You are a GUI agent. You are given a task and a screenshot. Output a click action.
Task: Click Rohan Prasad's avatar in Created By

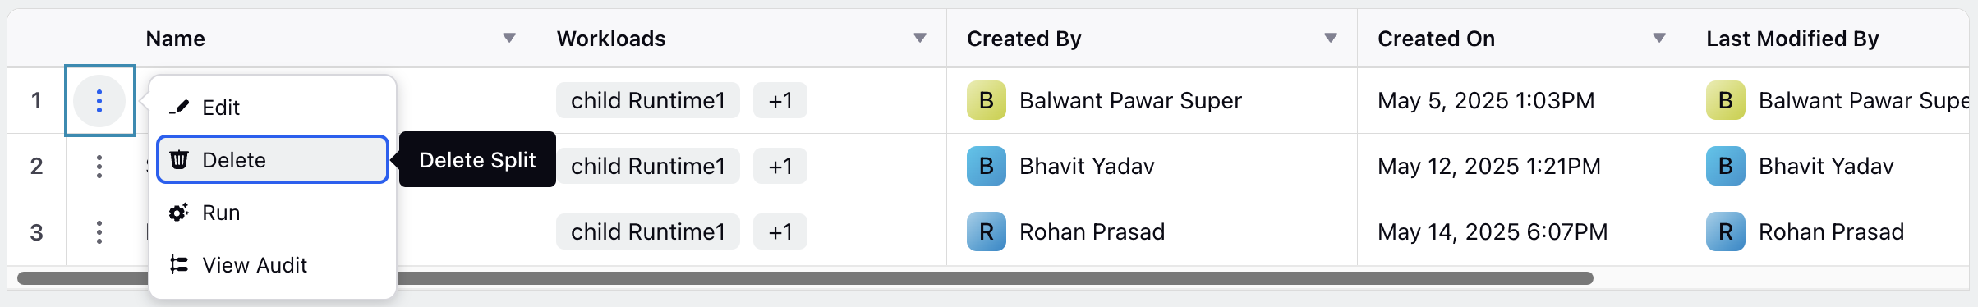(x=987, y=232)
